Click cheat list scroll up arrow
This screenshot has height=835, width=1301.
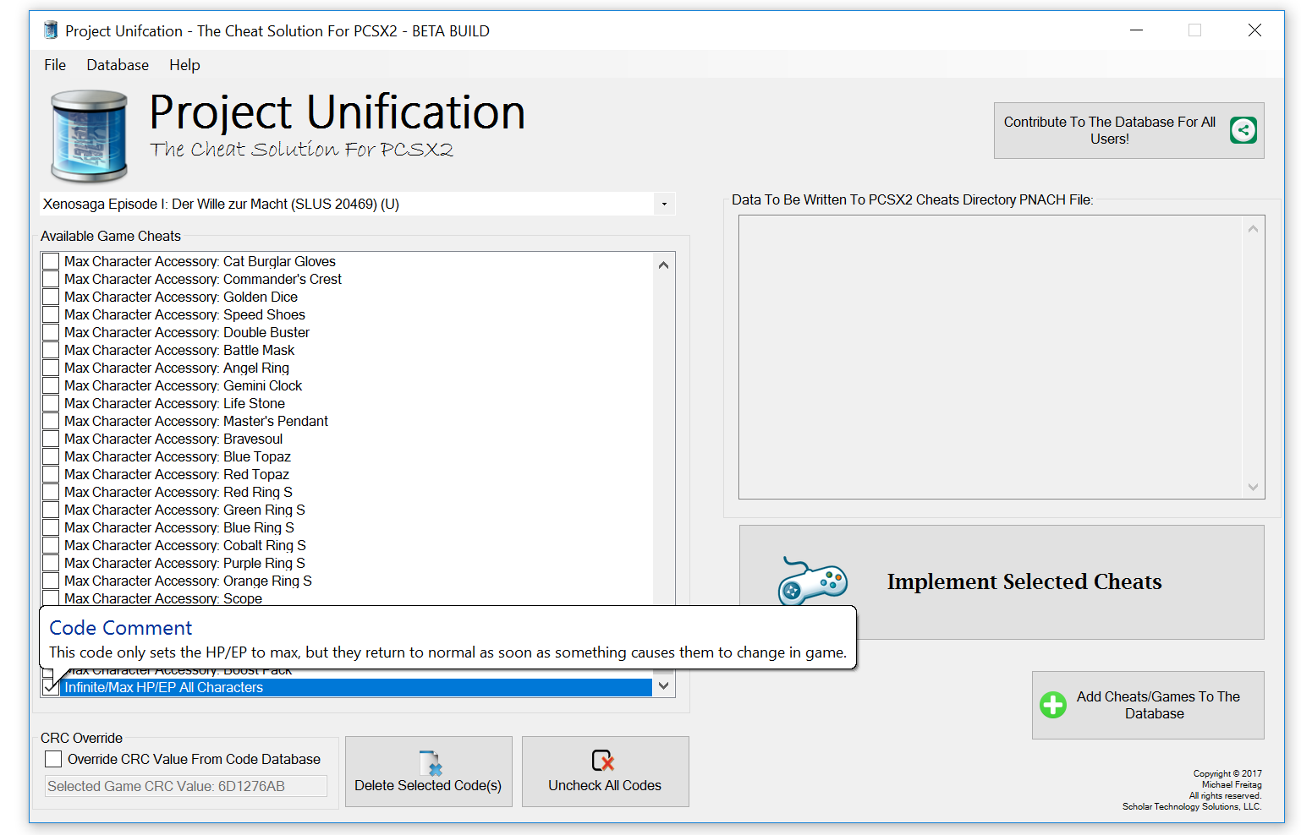[664, 265]
